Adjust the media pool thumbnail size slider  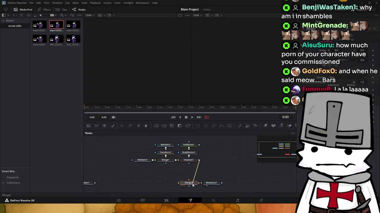[x=41, y=15]
